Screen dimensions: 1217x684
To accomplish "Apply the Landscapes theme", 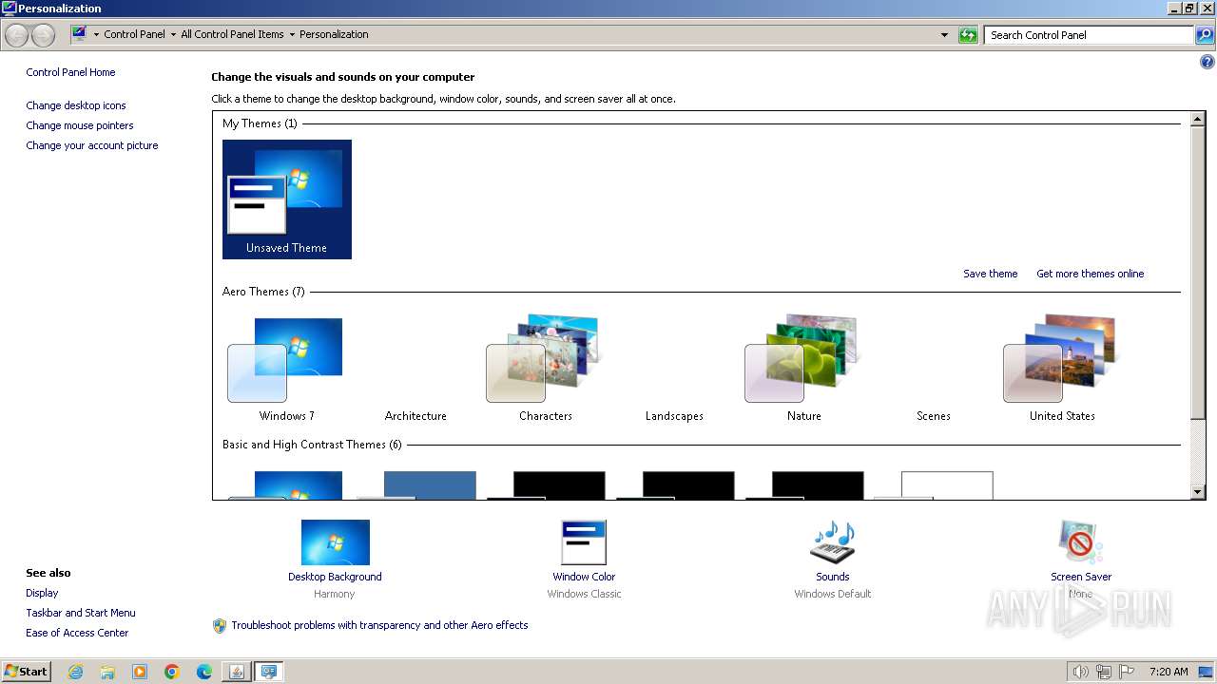I will (674, 416).
